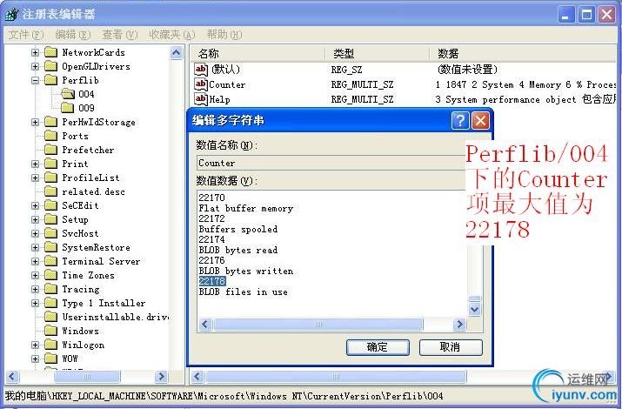Click the Print folder icon
This screenshot has height=409, width=622.
coord(50,164)
